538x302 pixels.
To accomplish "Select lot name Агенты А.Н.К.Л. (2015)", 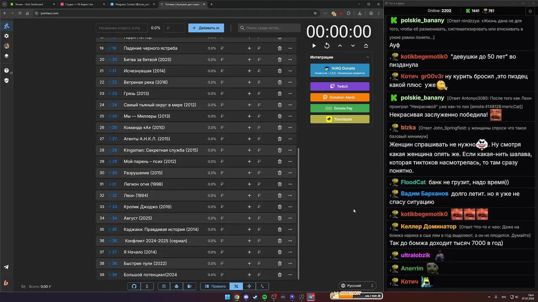I will click(147, 139).
